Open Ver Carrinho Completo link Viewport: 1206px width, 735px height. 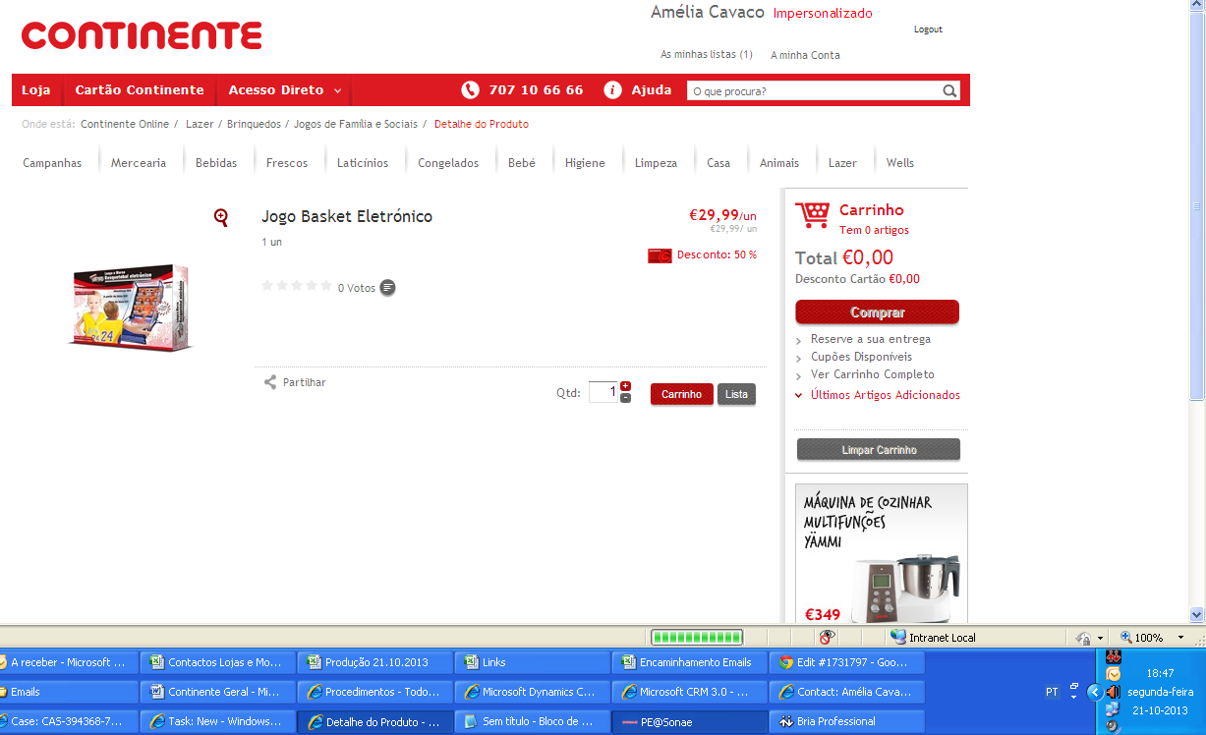click(872, 374)
